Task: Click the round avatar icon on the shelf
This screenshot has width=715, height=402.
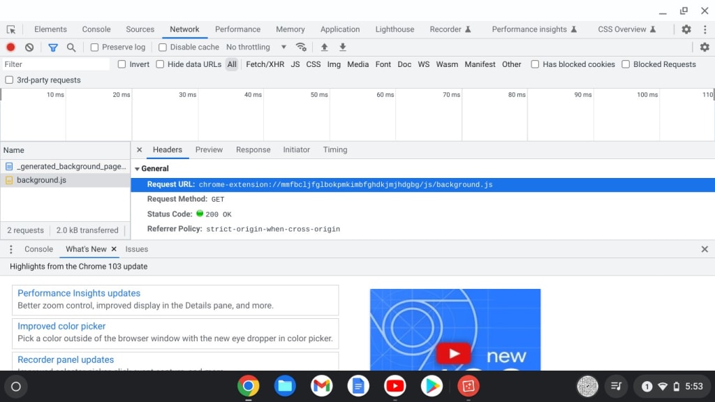Action: tap(587, 387)
